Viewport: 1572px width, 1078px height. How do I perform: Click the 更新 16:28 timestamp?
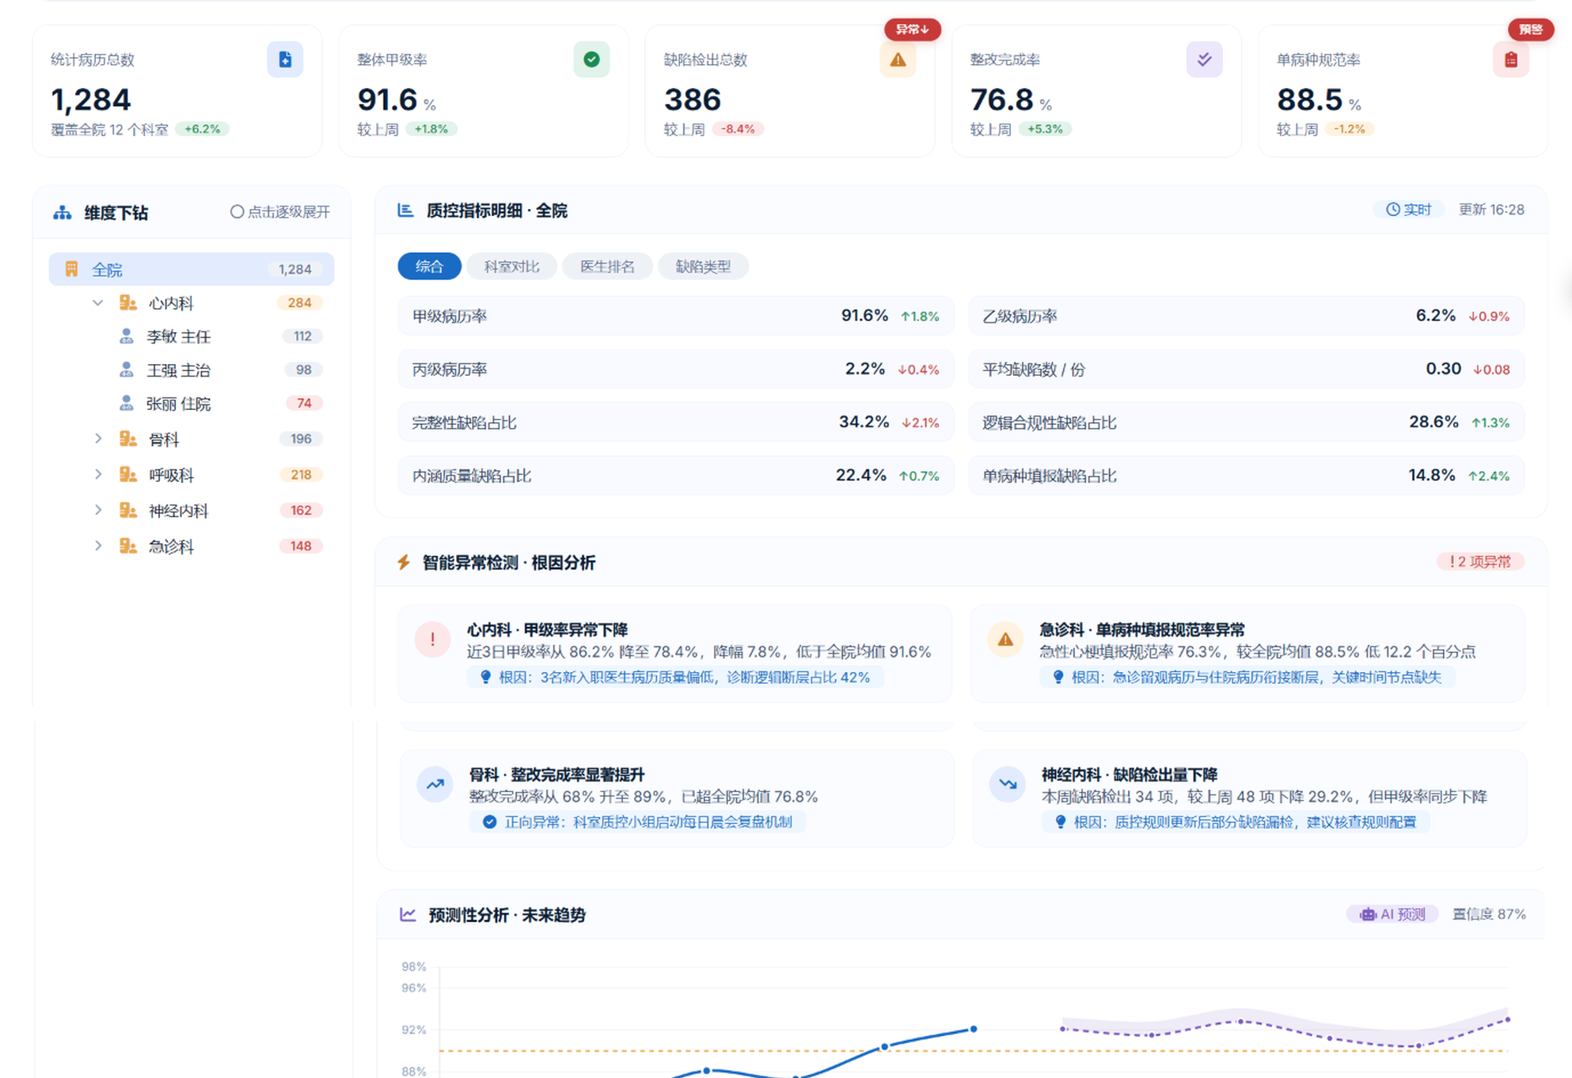tap(1491, 210)
